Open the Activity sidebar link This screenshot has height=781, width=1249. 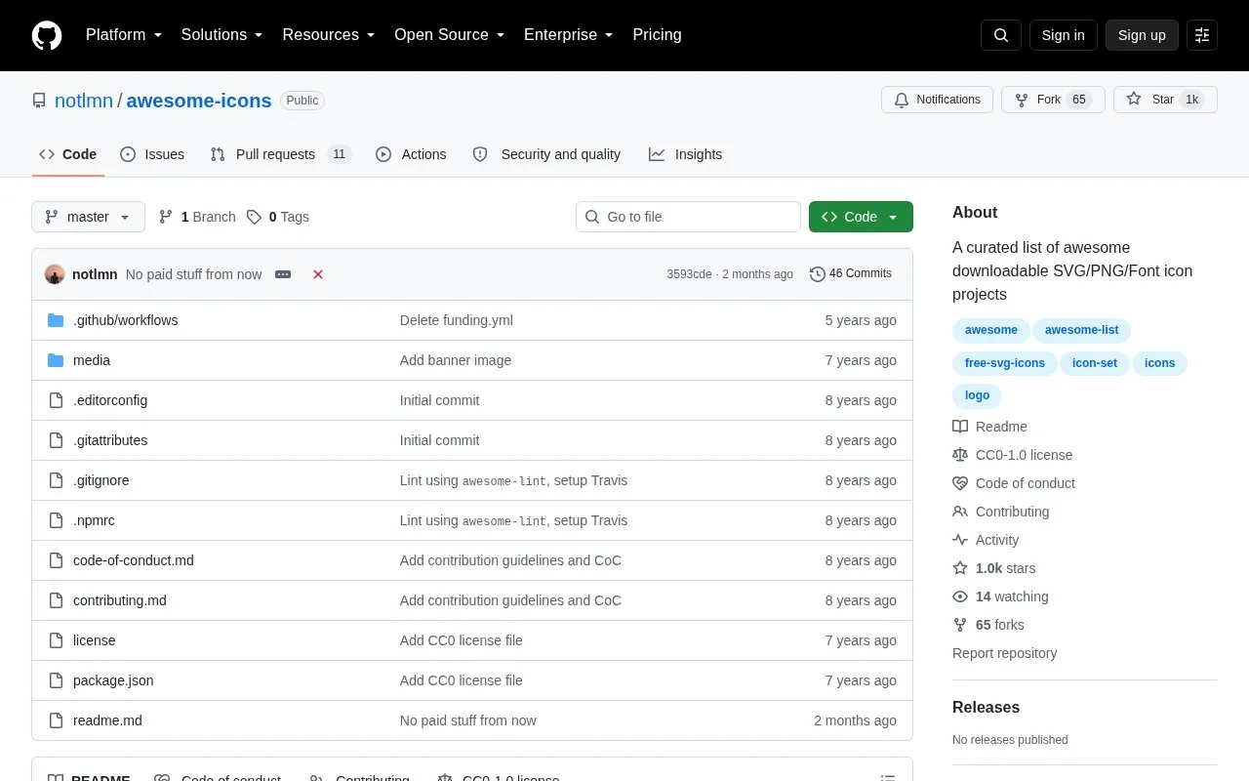click(x=986, y=540)
